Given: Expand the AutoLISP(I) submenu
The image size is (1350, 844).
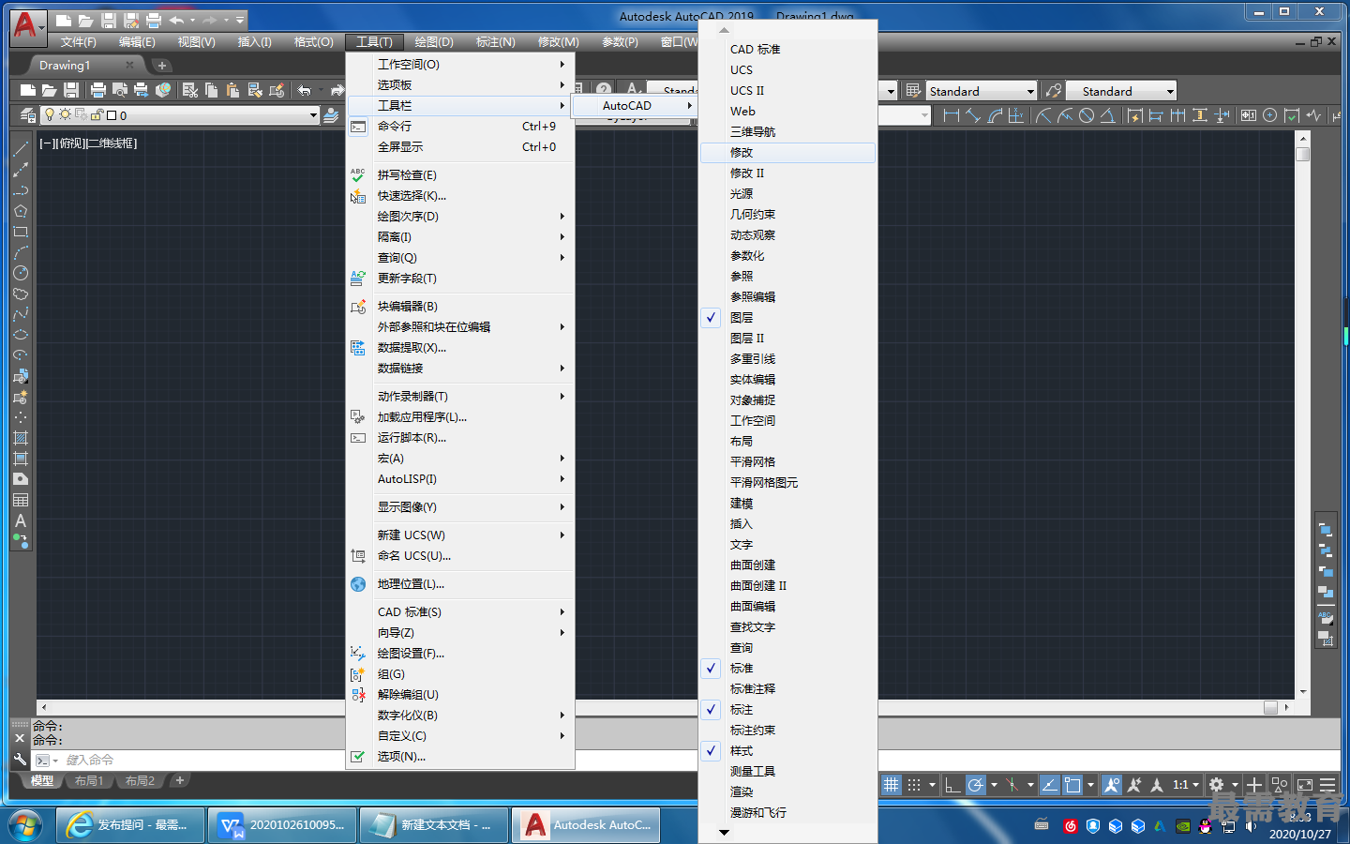Looking at the screenshot, I should pyautogui.click(x=460, y=479).
